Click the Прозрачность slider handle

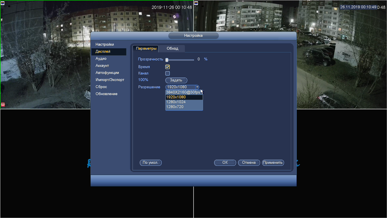pos(167,60)
